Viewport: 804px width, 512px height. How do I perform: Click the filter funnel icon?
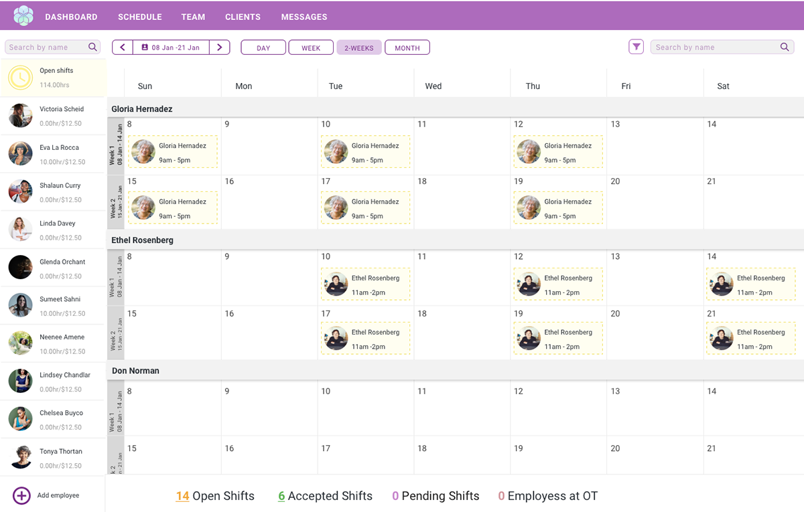636,47
